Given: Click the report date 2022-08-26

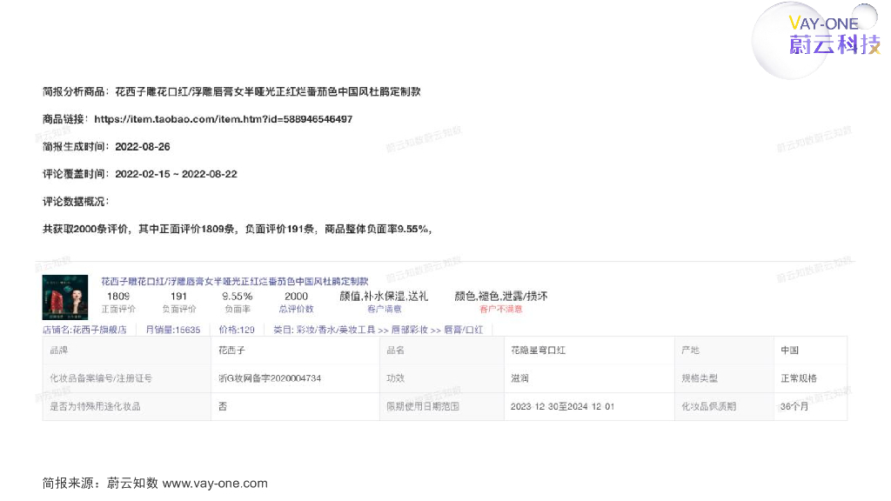Looking at the screenshot, I should tap(143, 146).
